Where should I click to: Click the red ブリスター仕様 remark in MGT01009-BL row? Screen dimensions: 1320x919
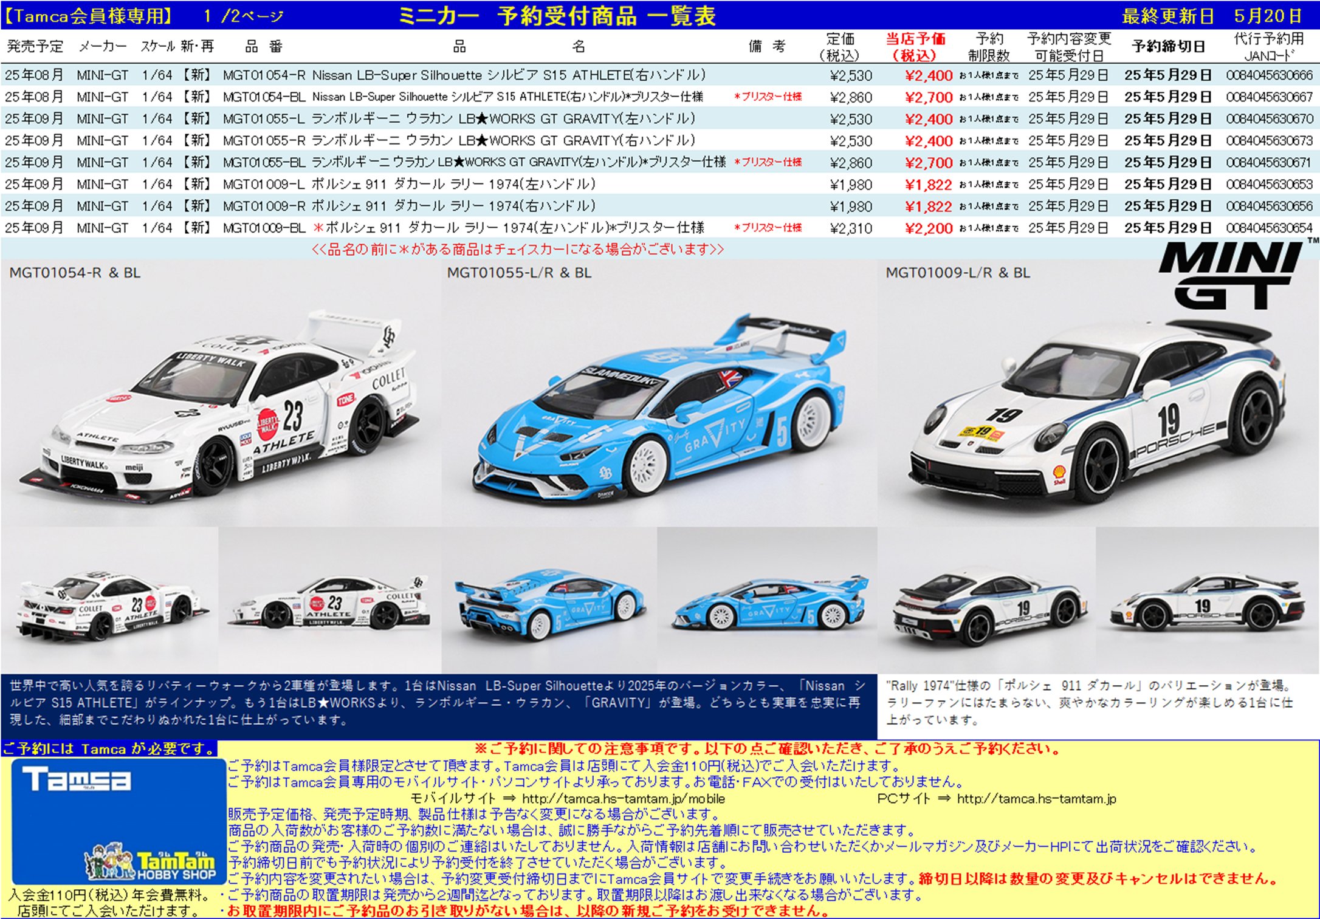tap(768, 228)
